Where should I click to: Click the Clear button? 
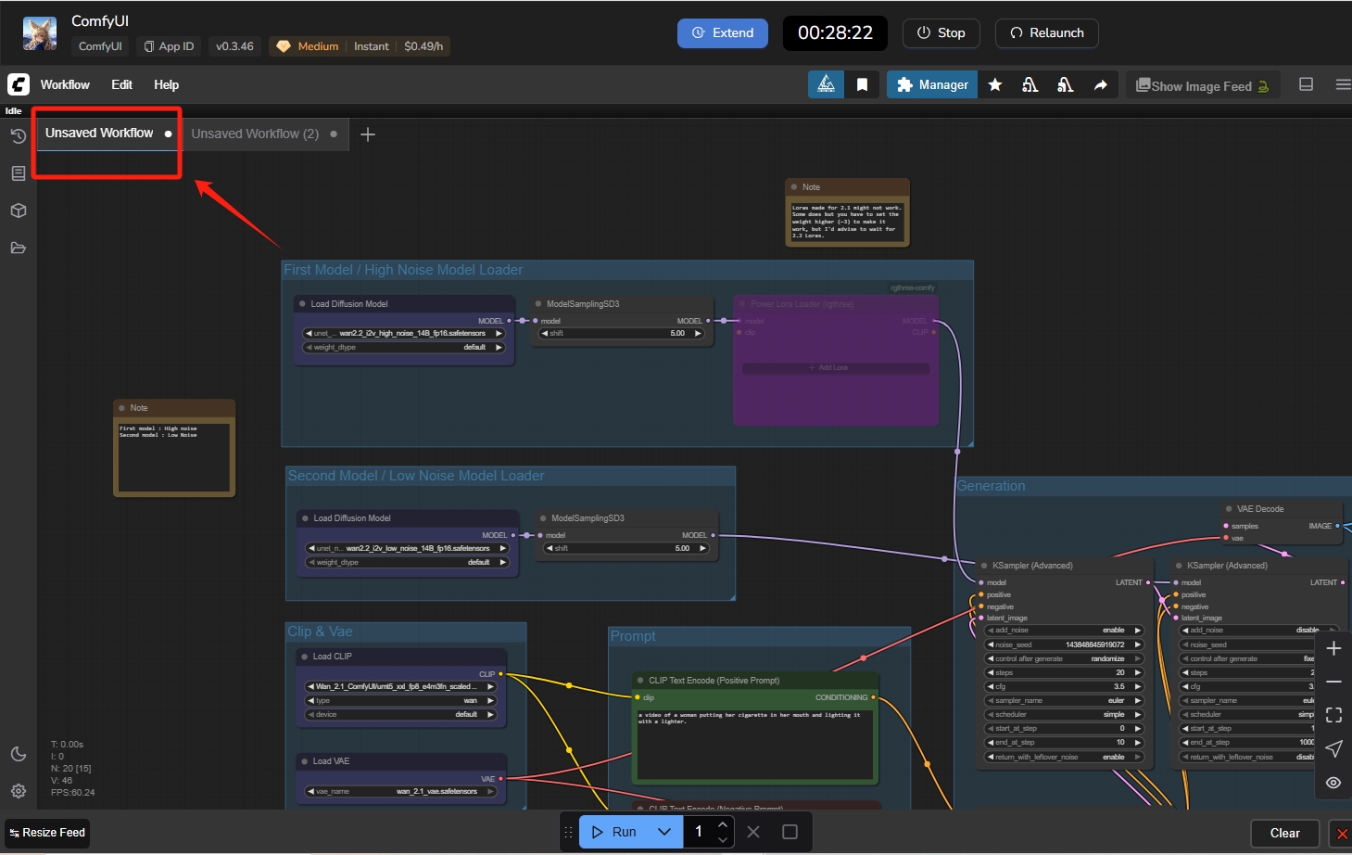click(1284, 833)
